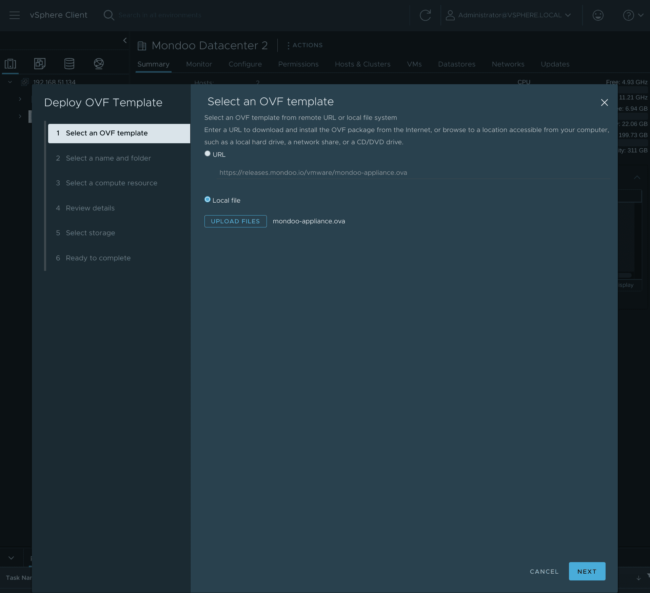Select the Local file radio button
The width and height of the screenshot is (650, 593).
(207, 199)
